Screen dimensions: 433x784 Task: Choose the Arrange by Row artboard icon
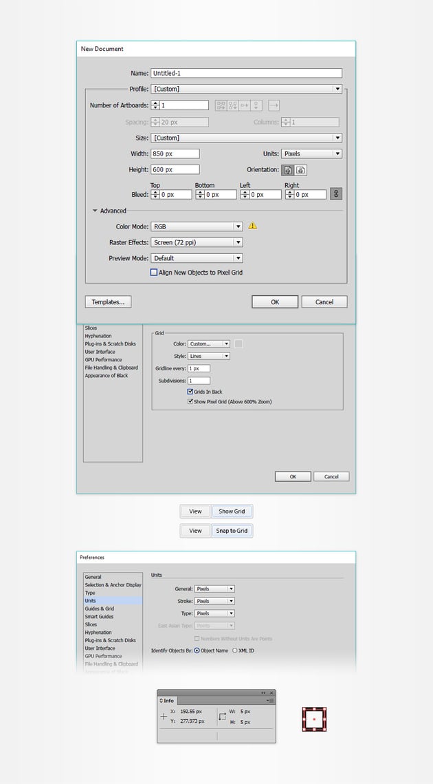coord(244,105)
